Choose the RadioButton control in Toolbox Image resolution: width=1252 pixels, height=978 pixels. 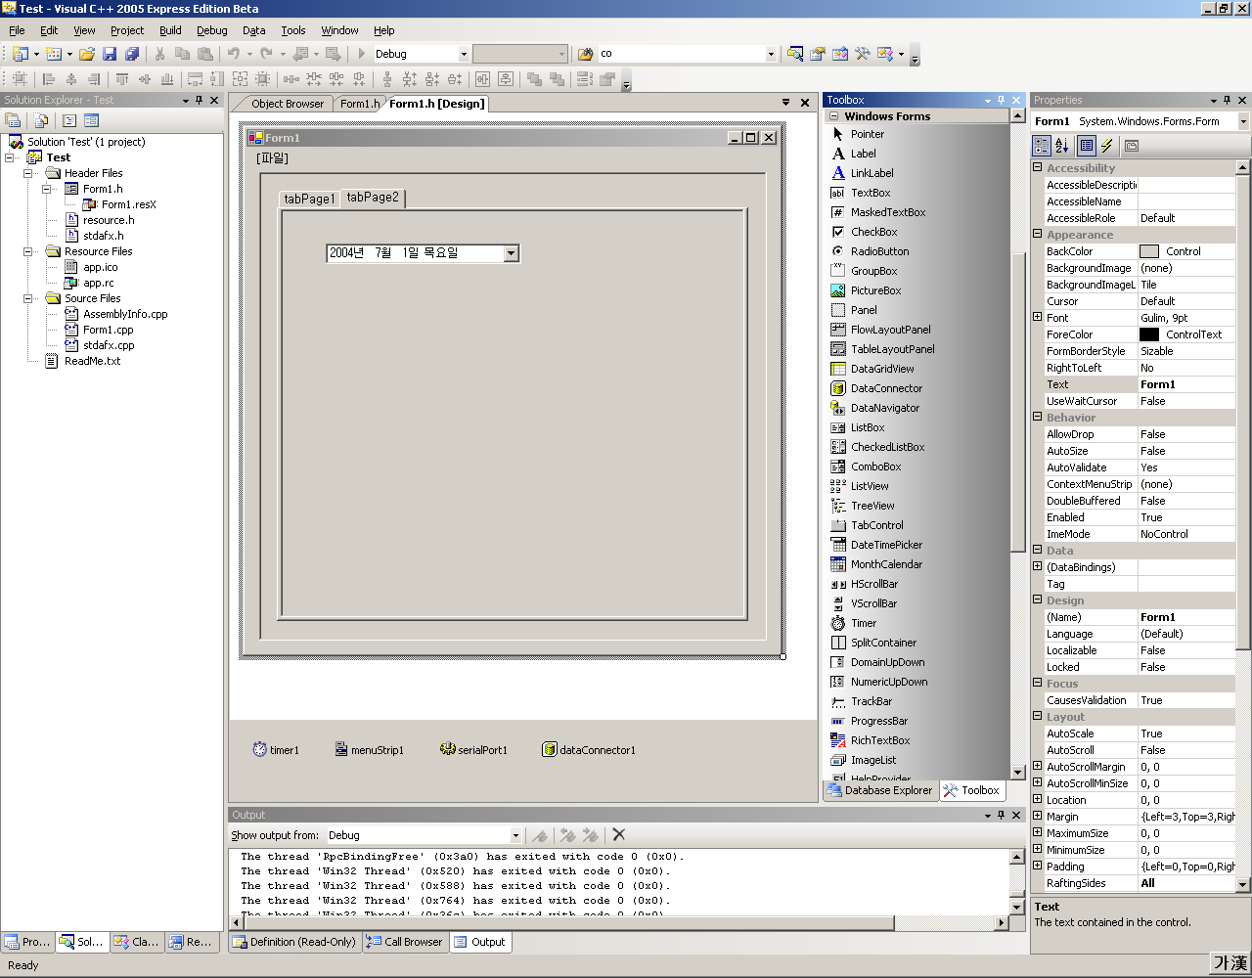pos(878,251)
